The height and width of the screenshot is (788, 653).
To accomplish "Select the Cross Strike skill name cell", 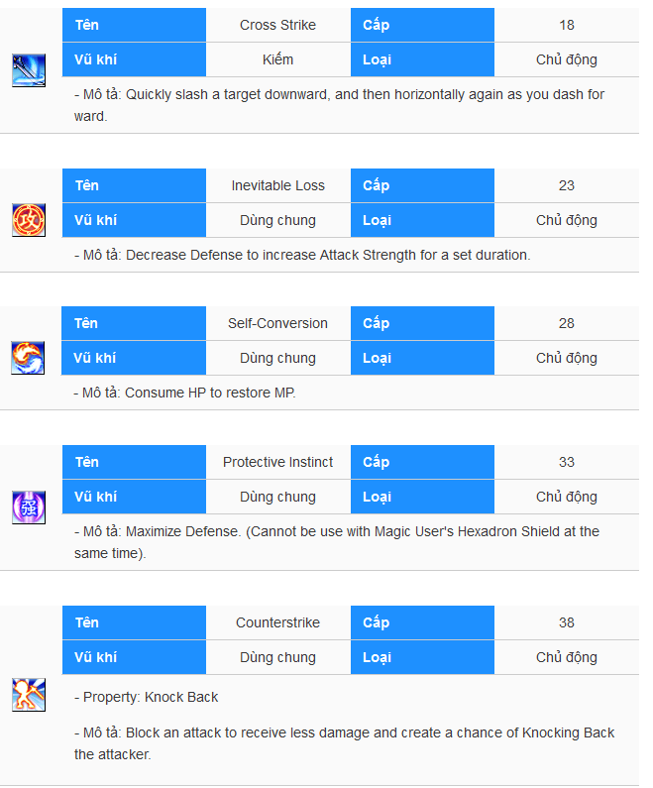I will 278,25.
